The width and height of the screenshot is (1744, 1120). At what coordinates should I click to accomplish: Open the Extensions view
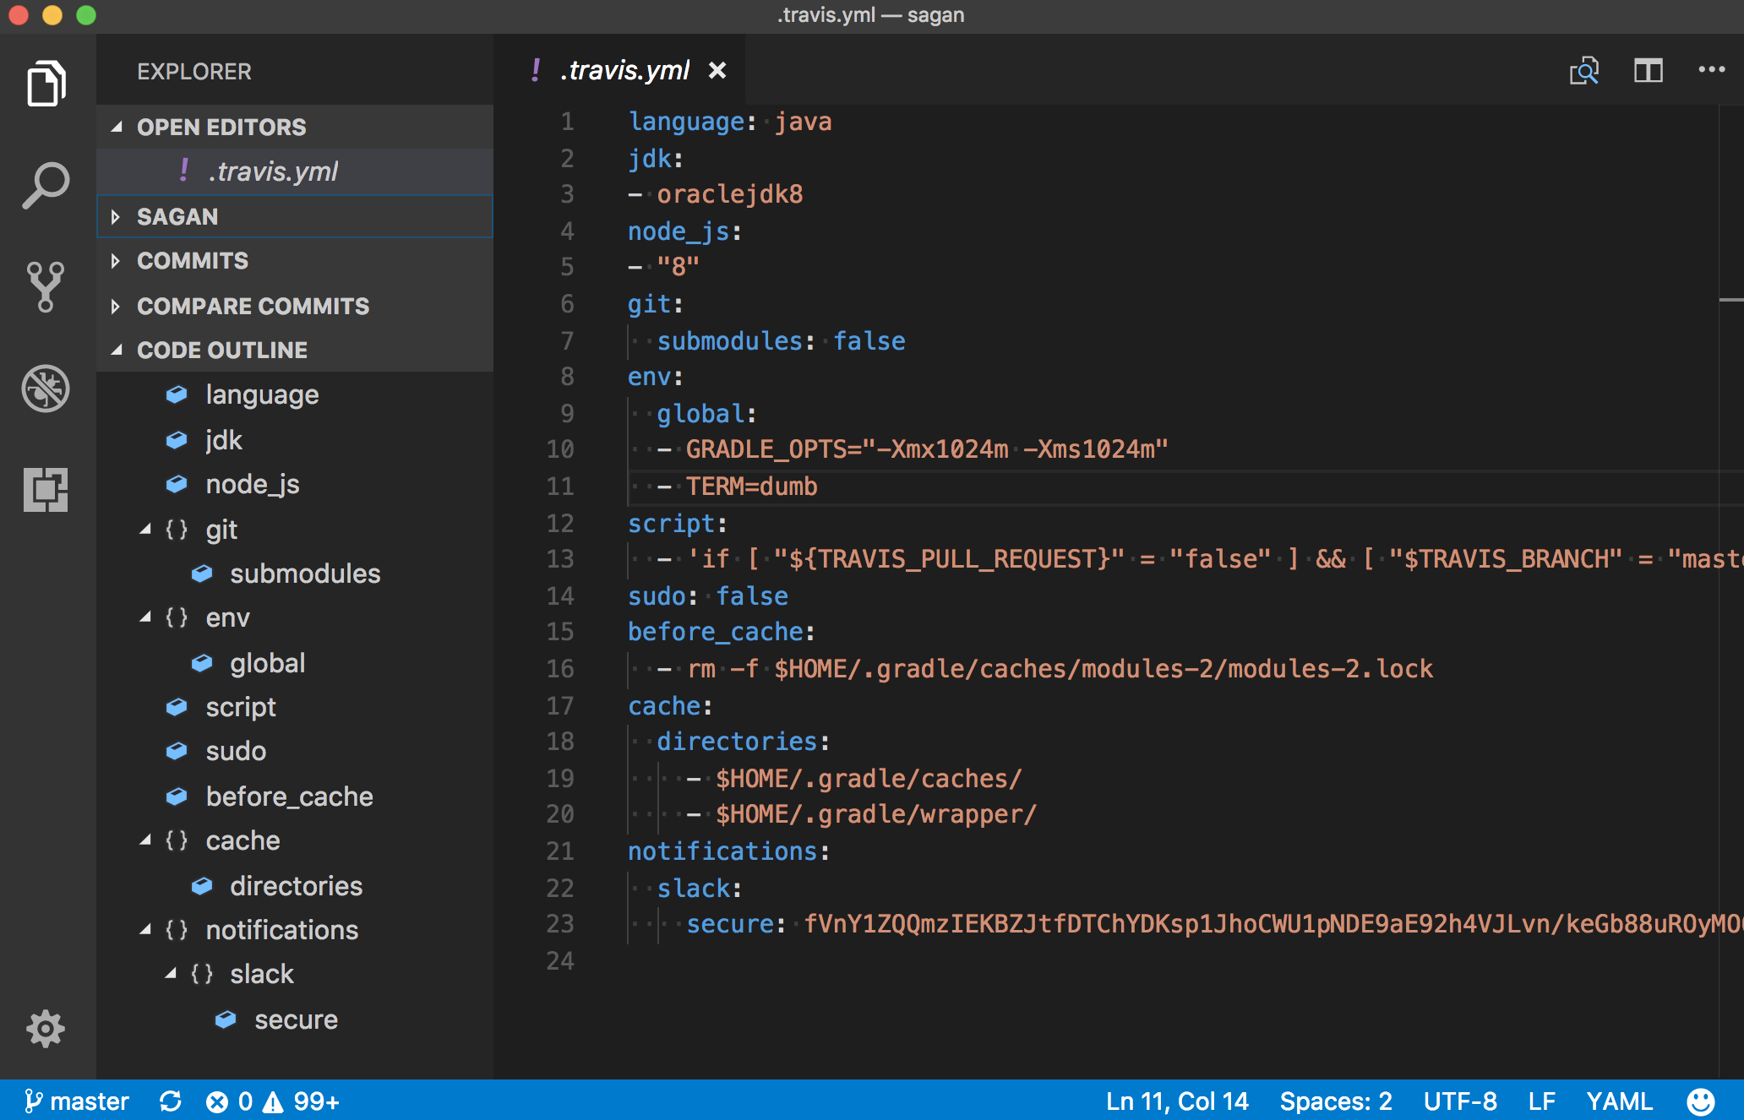46,490
